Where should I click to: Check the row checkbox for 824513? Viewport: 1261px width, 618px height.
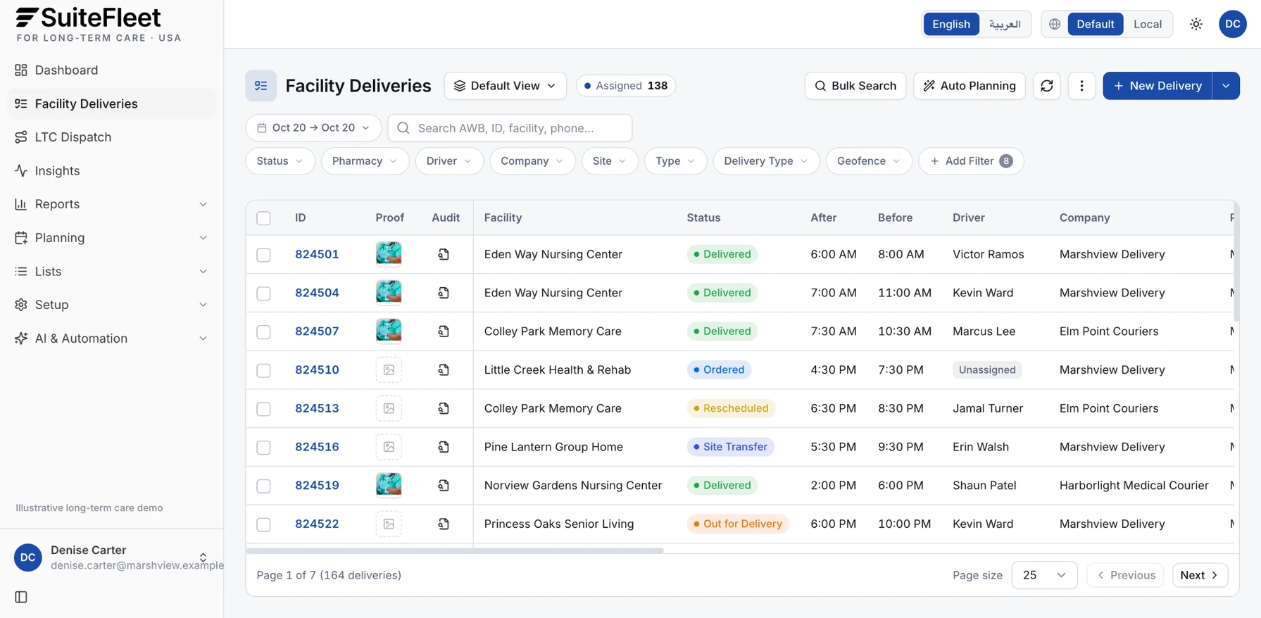click(x=263, y=409)
